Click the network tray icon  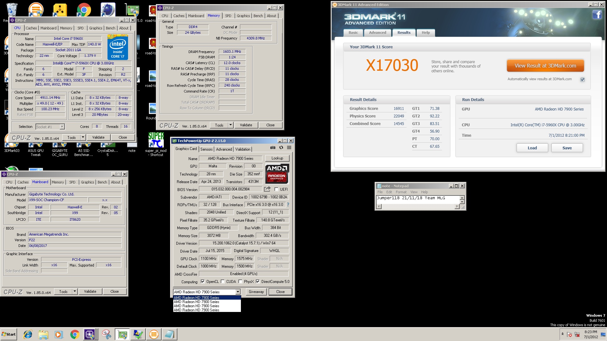(577, 334)
